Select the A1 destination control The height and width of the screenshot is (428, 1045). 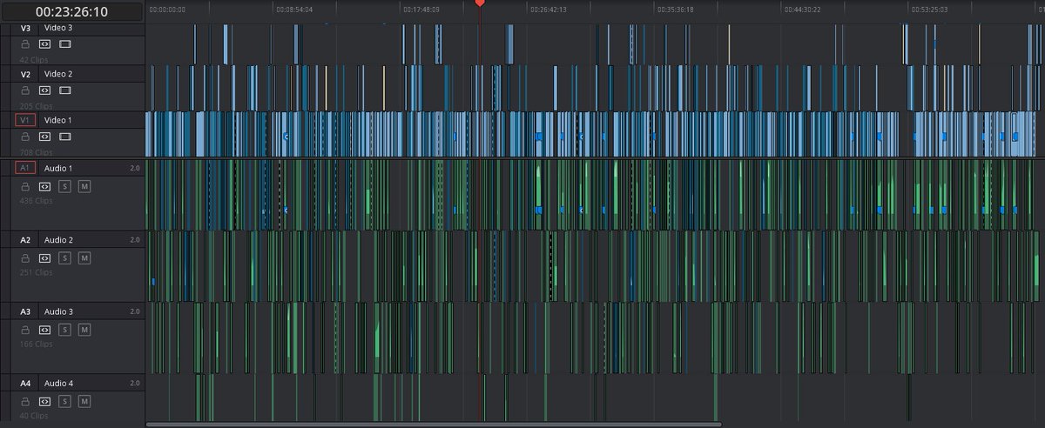(x=25, y=167)
